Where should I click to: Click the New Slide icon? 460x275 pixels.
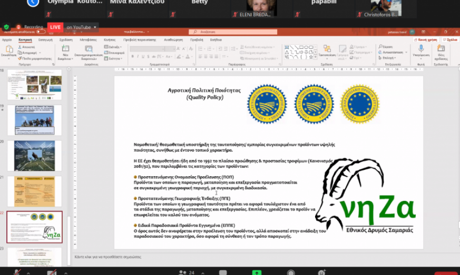(65, 48)
